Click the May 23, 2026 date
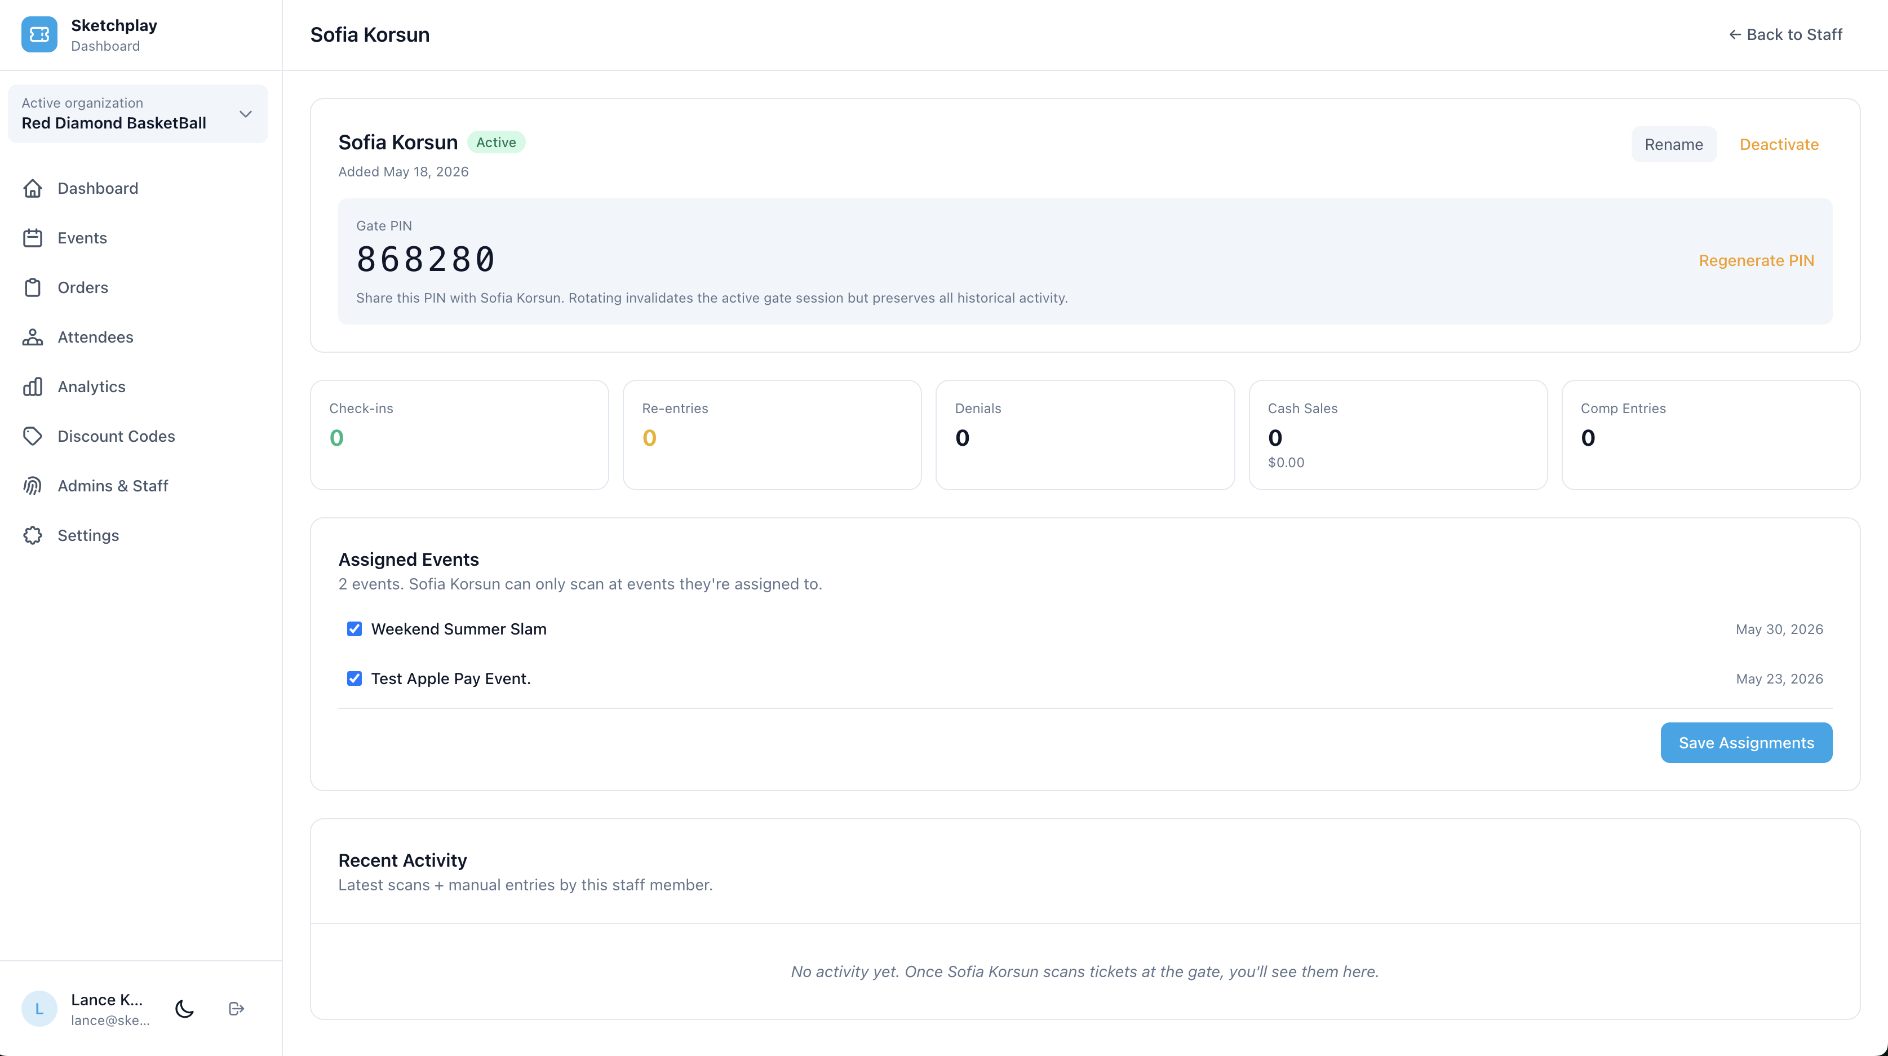 [x=1779, y=680]
